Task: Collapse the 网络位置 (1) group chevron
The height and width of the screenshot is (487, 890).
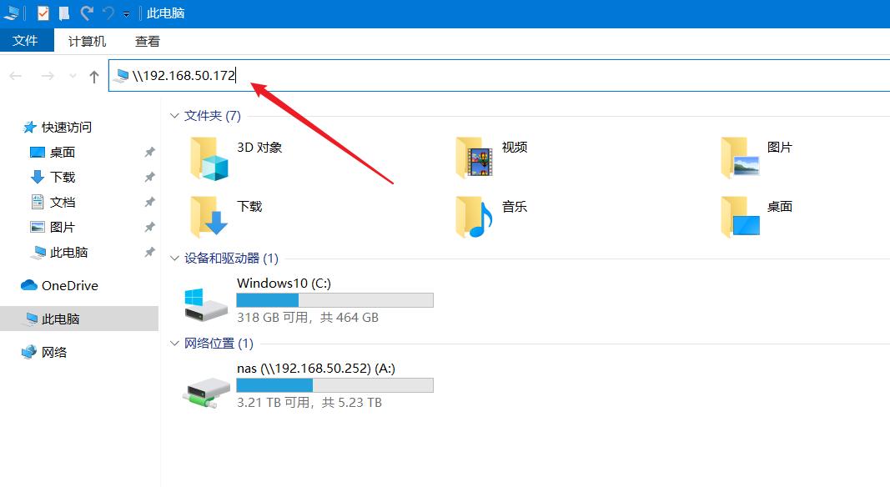Action: [174, 344]
